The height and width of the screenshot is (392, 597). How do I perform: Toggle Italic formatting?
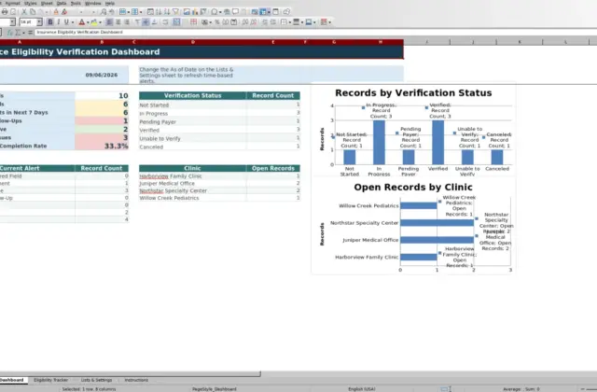pyautogui.click(x=58, y=22)
